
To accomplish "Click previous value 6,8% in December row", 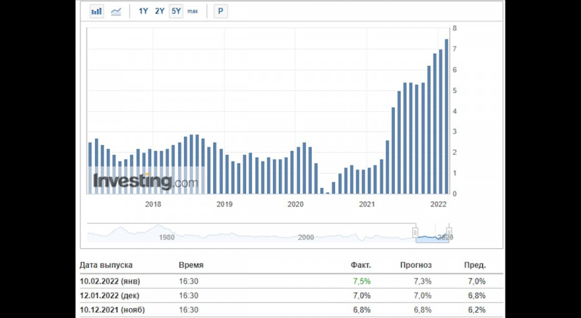I will point(476,296).
